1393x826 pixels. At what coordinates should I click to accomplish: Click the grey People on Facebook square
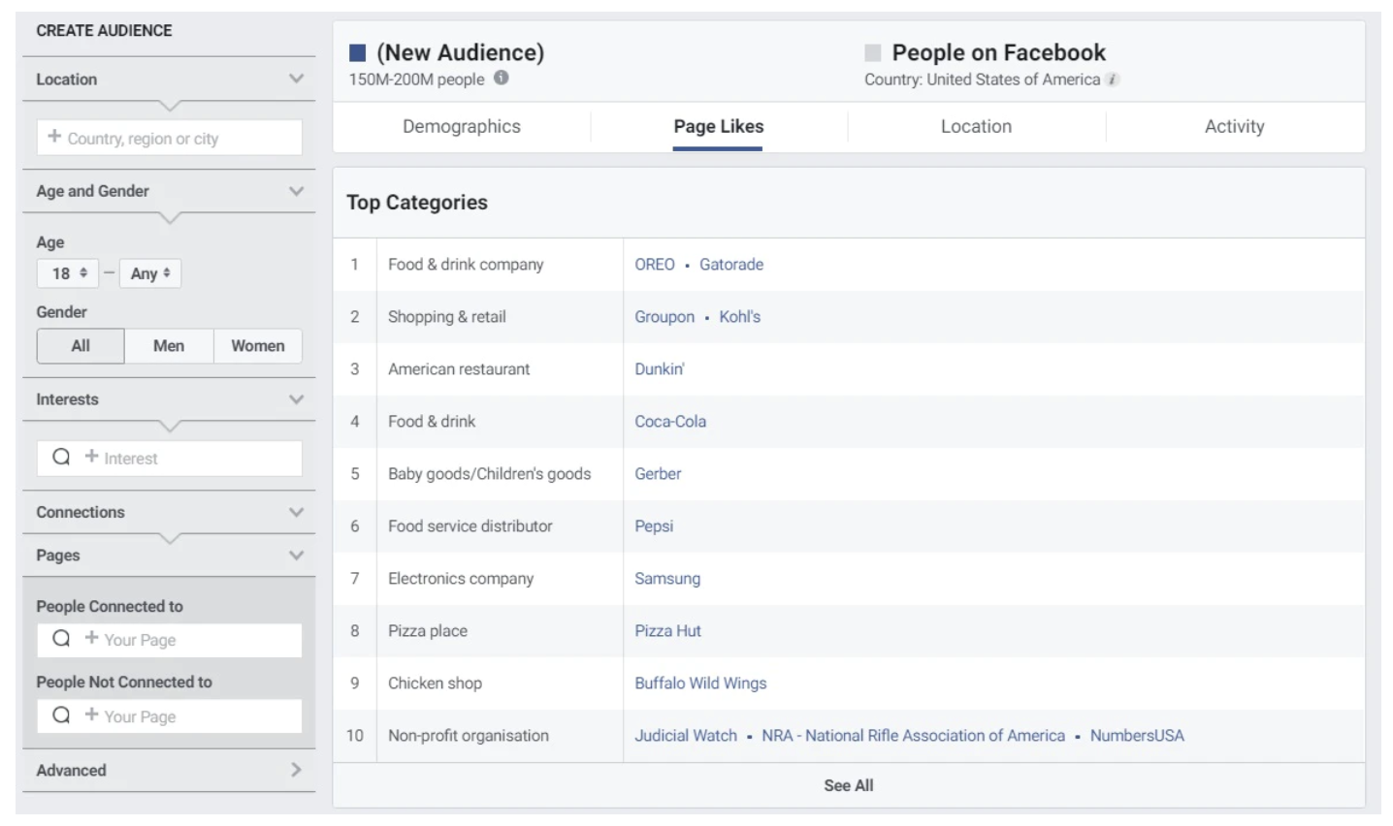coord(873,52)
